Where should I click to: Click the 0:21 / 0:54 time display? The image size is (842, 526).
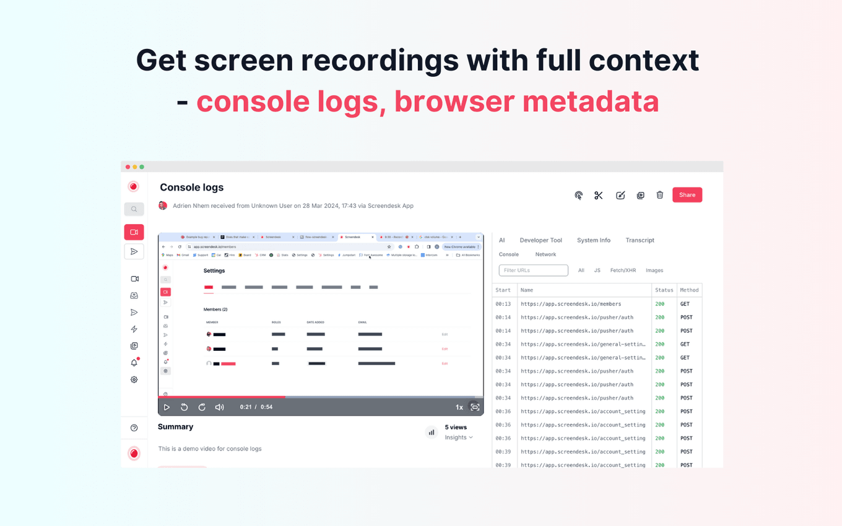coord(256,407)
